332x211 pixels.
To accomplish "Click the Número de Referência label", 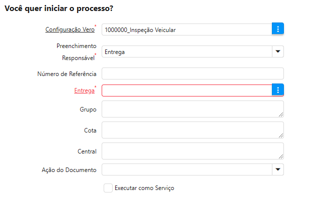I will [67, 74].
